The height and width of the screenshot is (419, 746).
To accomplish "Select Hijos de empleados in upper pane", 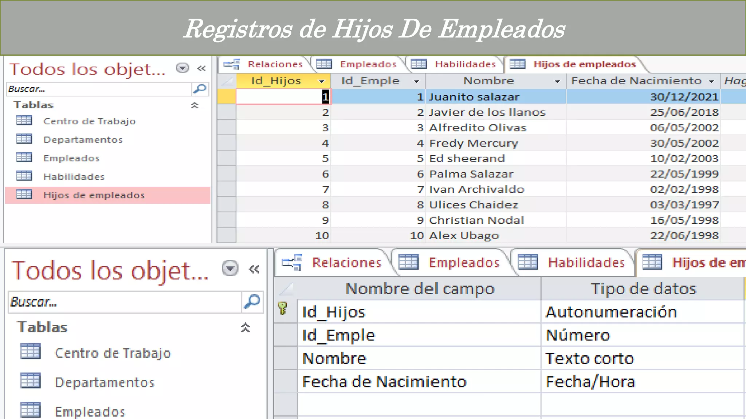I will [108, 195].
